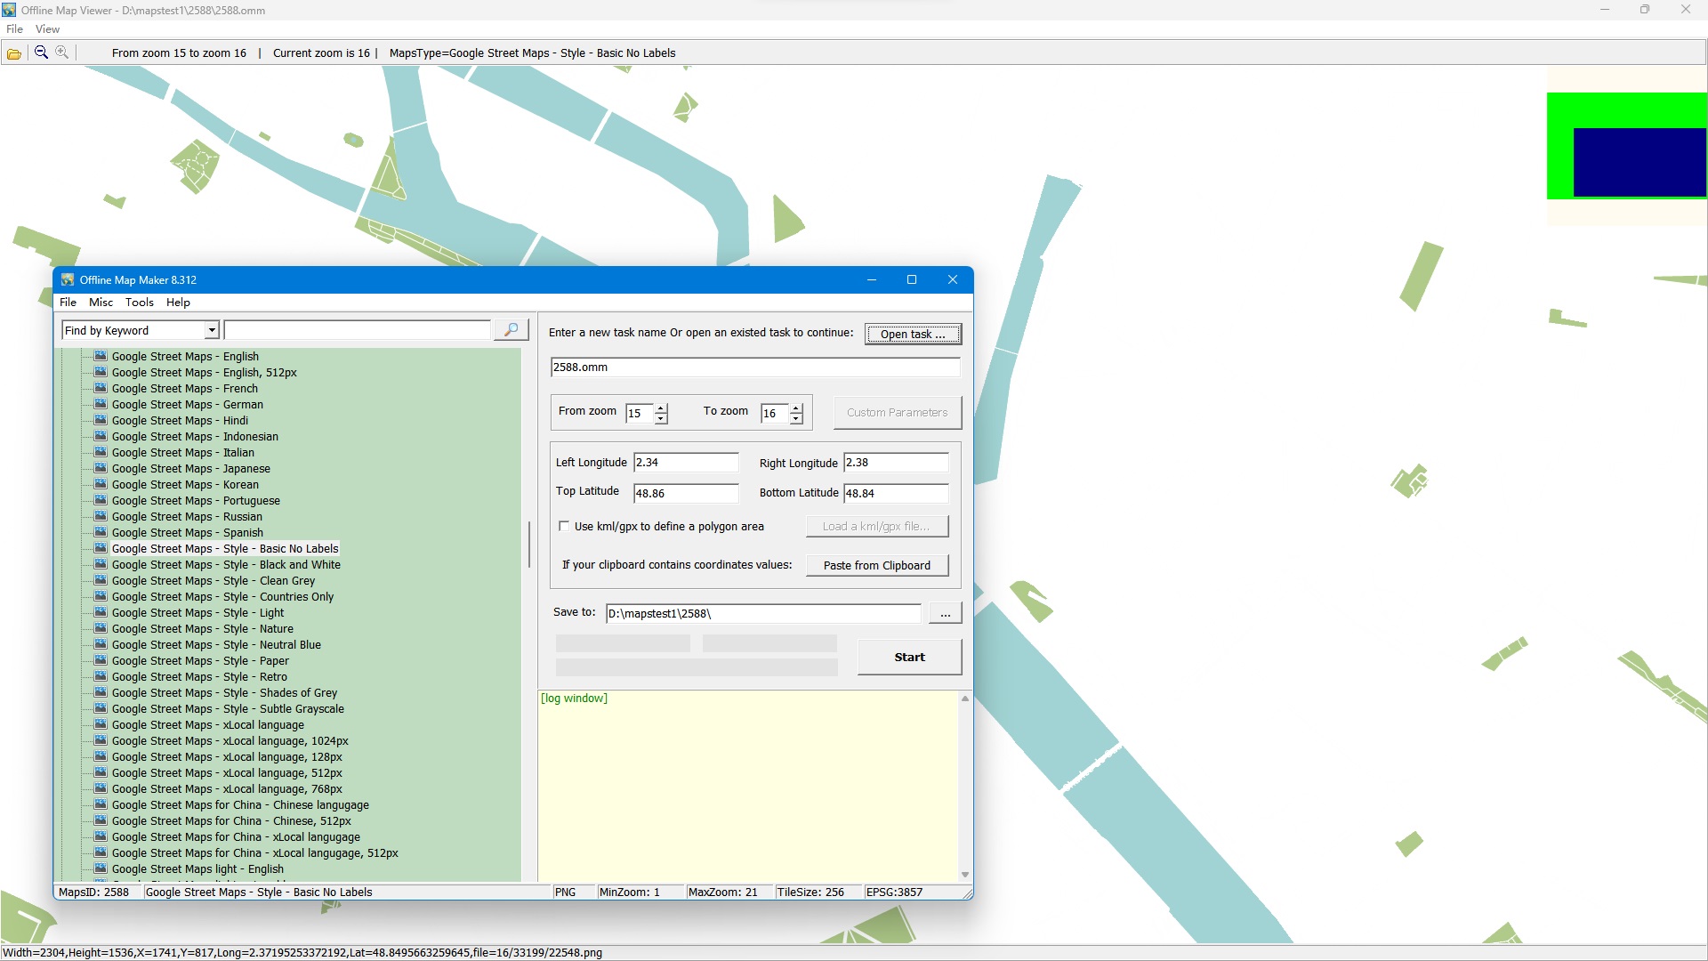Click the Load a kml/gpx file button
The width and height of the screenshot is (1708, 961).
877,526
